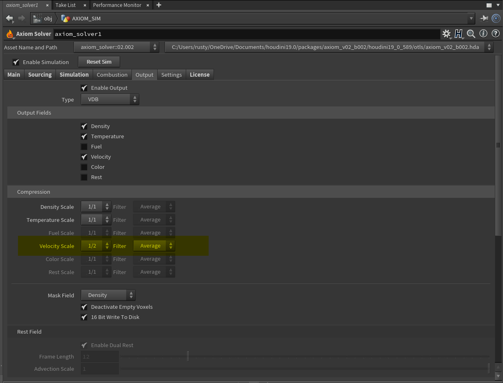The image size is (503, 383).
Task: Click the blue ring link-selection icon
Action: [496, 18]
